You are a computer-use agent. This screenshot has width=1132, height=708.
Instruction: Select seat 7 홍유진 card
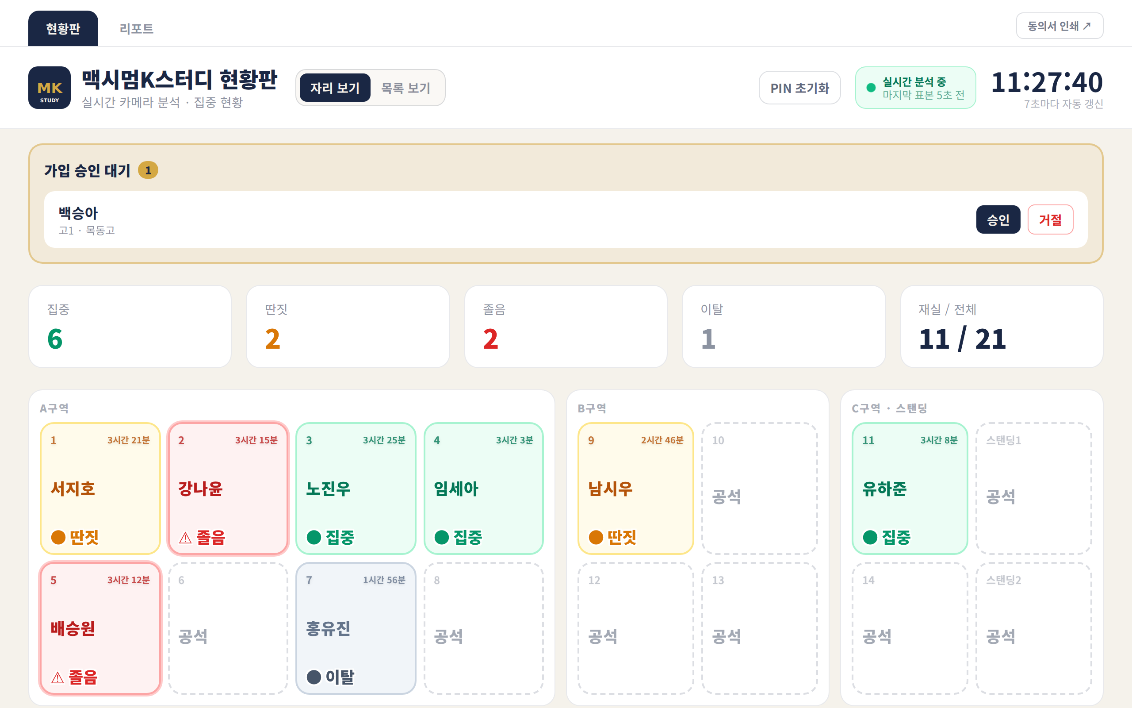[x=356, y=628]
